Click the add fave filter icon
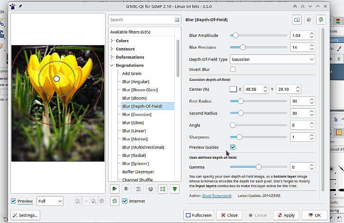The width and height of the screenshot is (344, 223). click(114, 189)
